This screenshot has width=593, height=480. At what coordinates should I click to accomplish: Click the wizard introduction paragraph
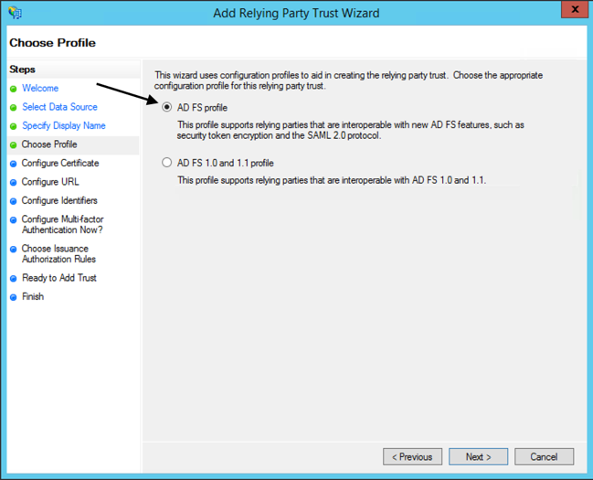pyautogui.click(x=348, y=80)
